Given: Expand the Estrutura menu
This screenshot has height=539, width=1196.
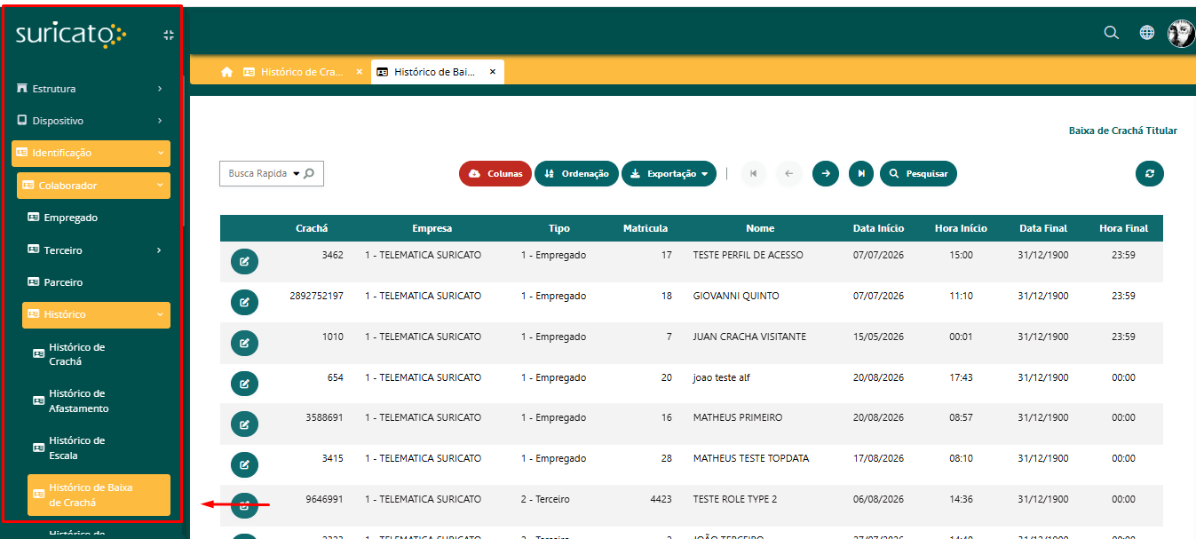Looking at the screenshot, I should (91, 89).
